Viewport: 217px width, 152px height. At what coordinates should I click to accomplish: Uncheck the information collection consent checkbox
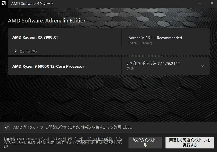[6, 127]
